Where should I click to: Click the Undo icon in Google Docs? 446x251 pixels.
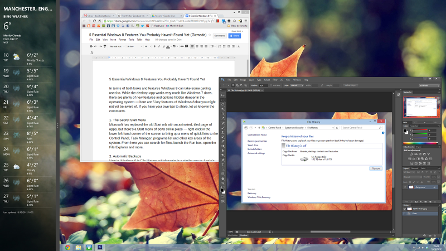95,46
